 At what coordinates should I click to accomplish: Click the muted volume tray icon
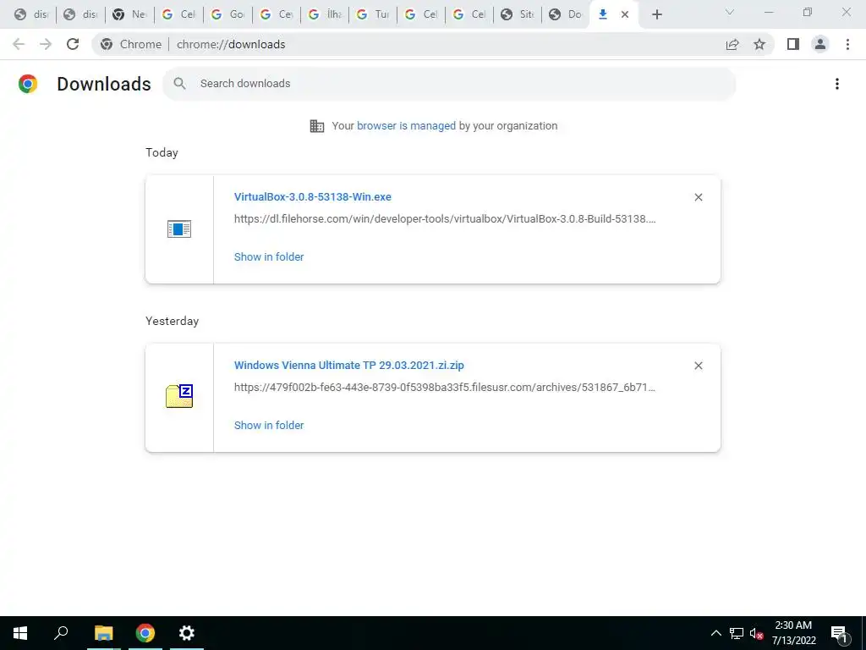[x=756, y=633]
